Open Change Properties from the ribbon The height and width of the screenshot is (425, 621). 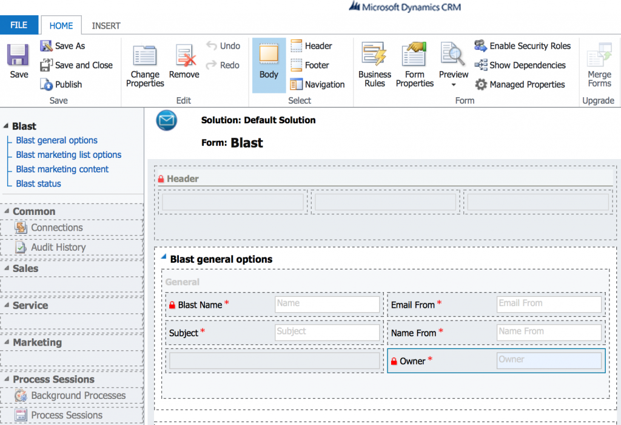145,66
